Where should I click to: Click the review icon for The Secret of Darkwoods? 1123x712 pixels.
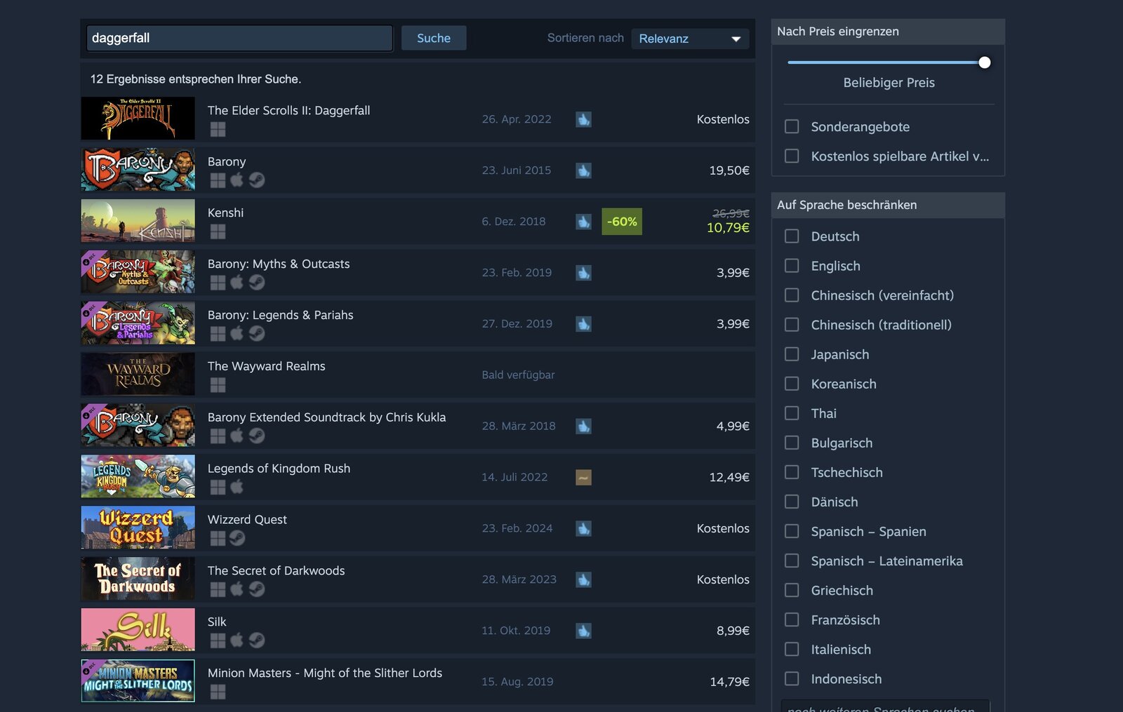pos(583,580)
